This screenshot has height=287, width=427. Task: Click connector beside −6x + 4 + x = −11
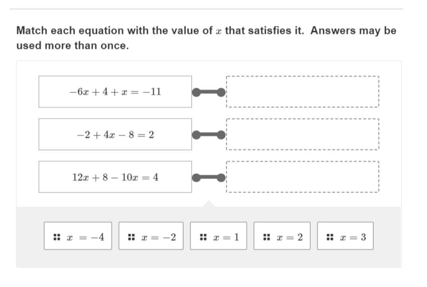[209, 92]
